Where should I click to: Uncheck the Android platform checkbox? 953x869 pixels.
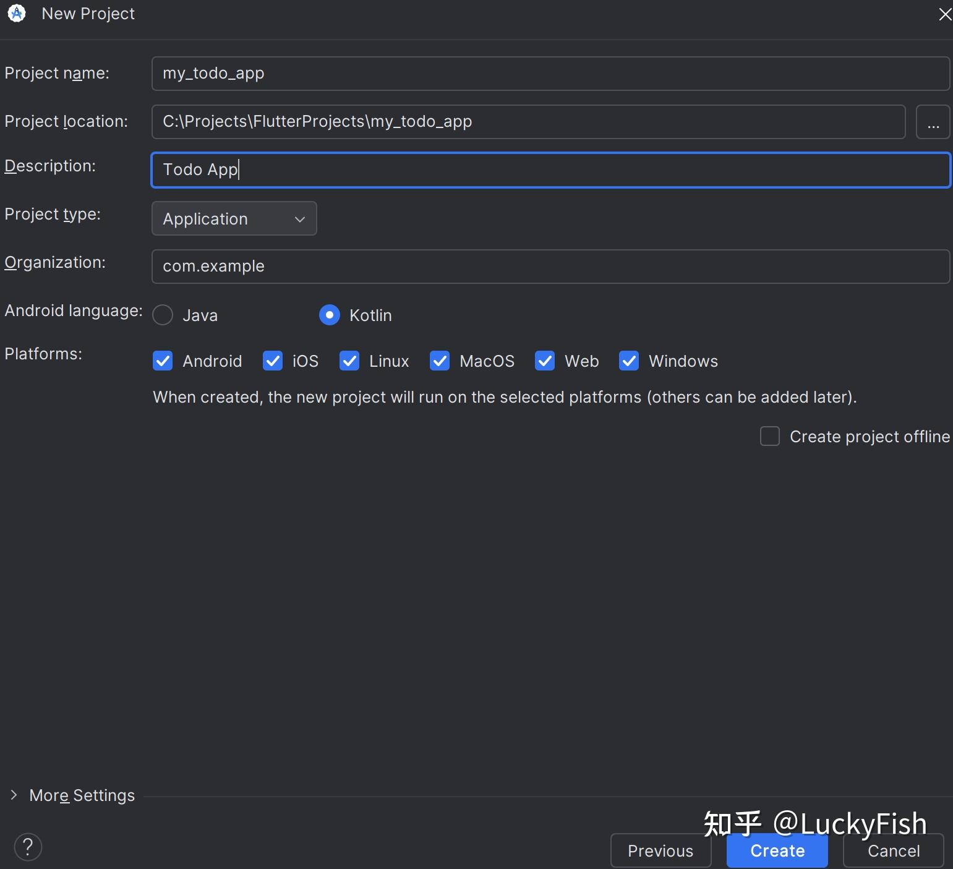click(x=163, y=361)
